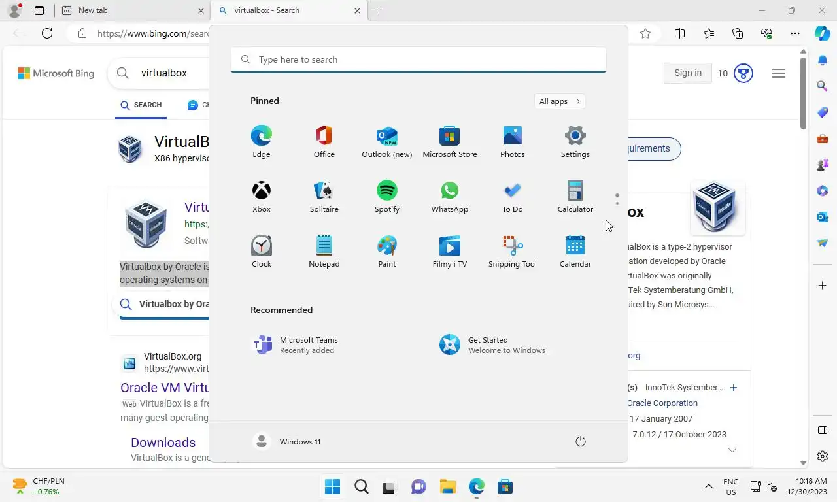
Task: Open Solitaire game
Action: pyautogui.click(x=324, y=197)
